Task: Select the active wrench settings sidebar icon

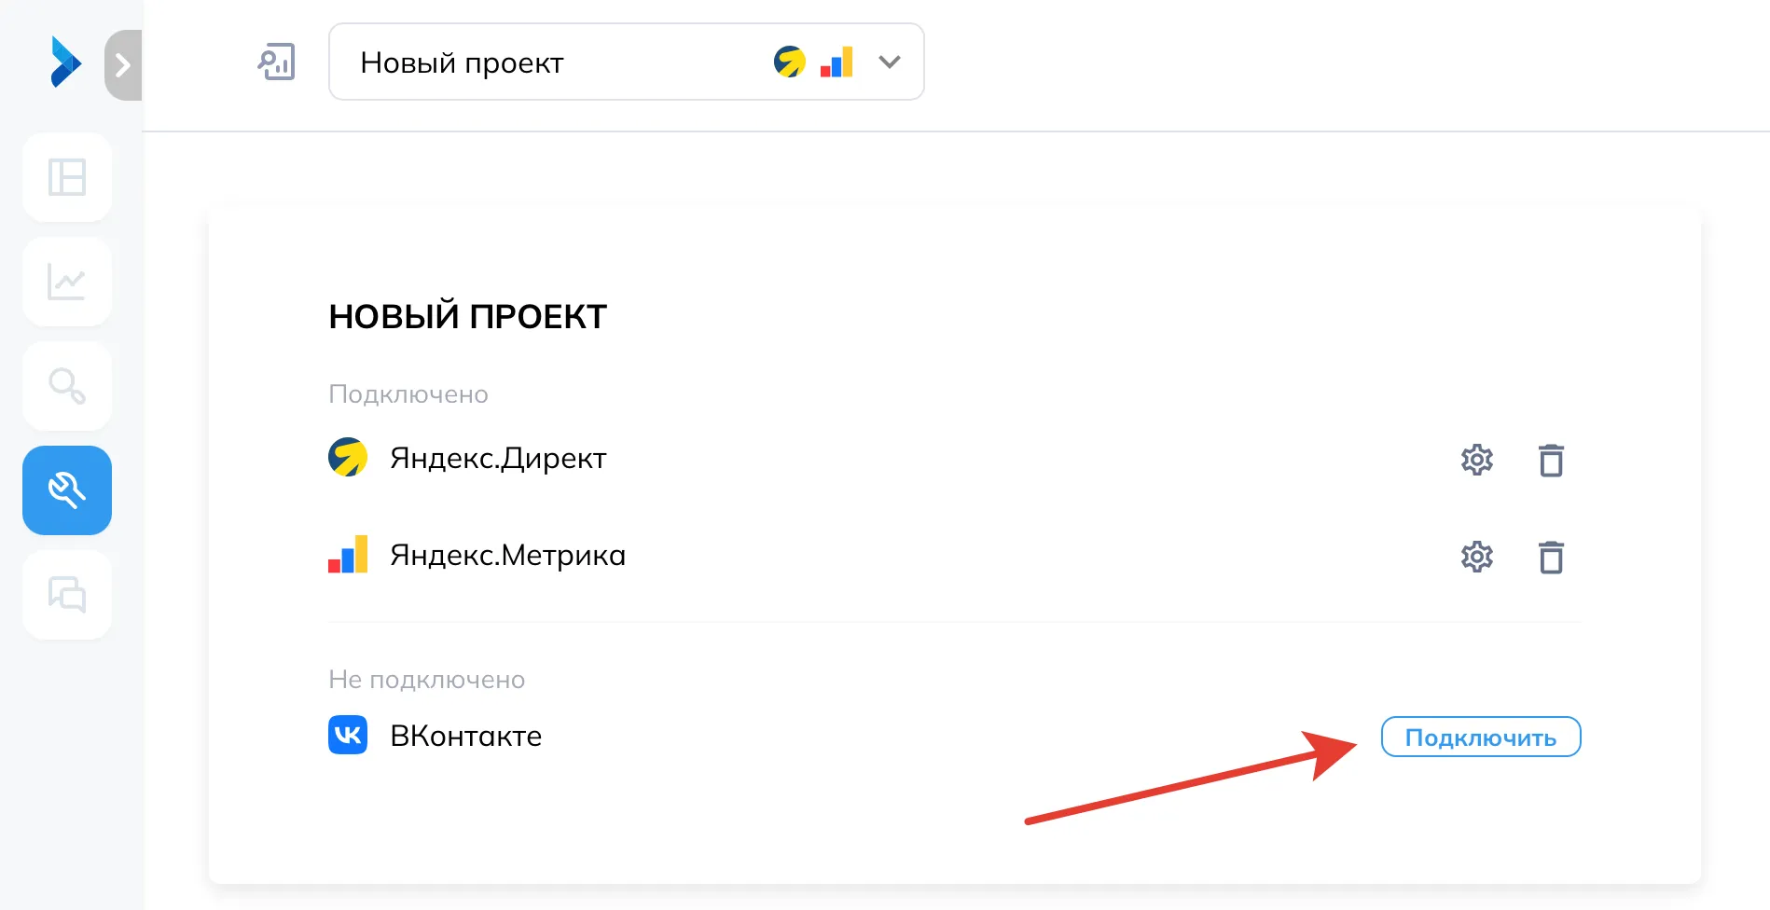Action: [x=67, y=490]
